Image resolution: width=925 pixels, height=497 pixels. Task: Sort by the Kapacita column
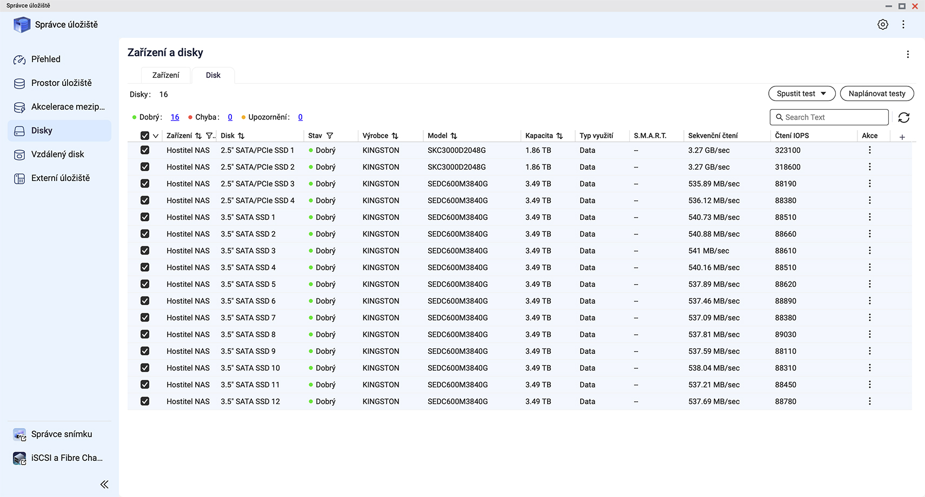(x=560, y=136)
